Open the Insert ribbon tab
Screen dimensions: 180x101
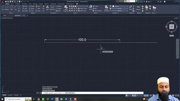12,4
